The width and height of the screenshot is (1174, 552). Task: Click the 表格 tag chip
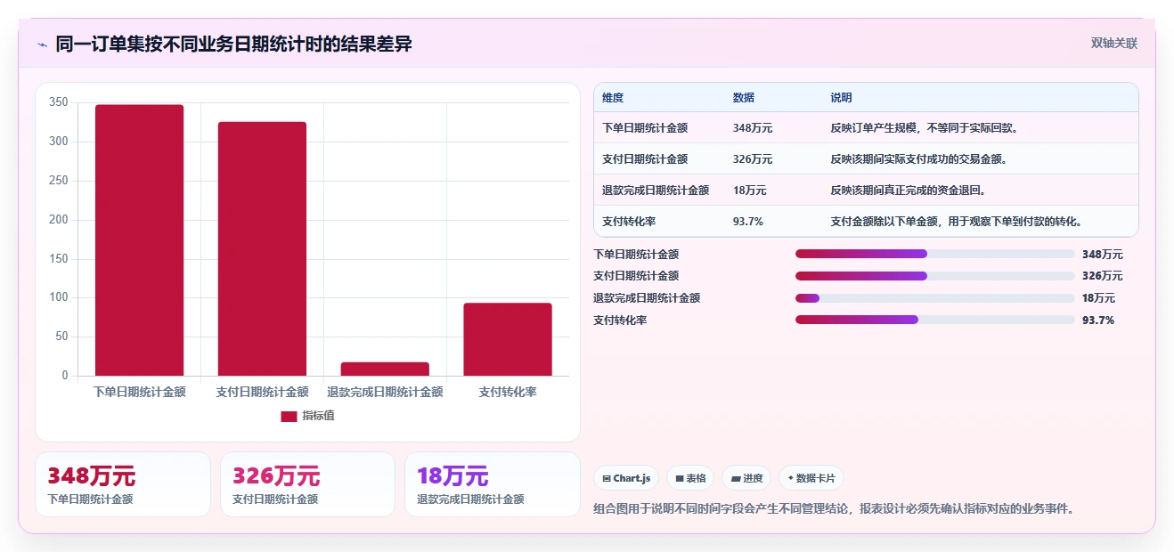[690, 478]
